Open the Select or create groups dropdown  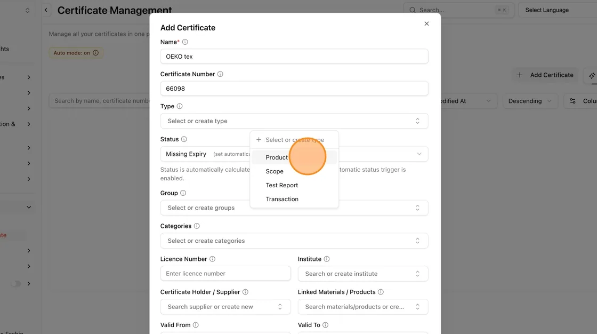(x=294, y=208)
